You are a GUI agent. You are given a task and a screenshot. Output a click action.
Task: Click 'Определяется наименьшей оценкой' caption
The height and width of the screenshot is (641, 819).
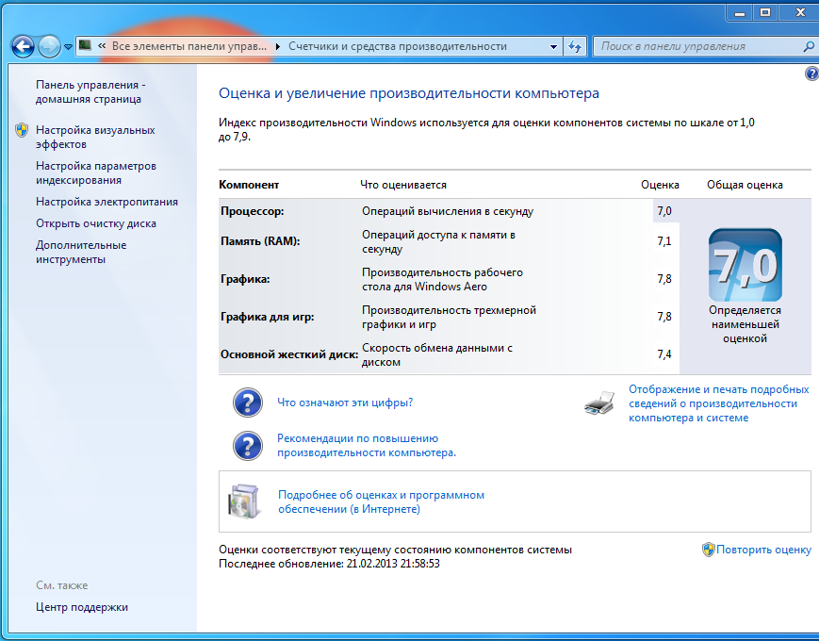(745, 324)
